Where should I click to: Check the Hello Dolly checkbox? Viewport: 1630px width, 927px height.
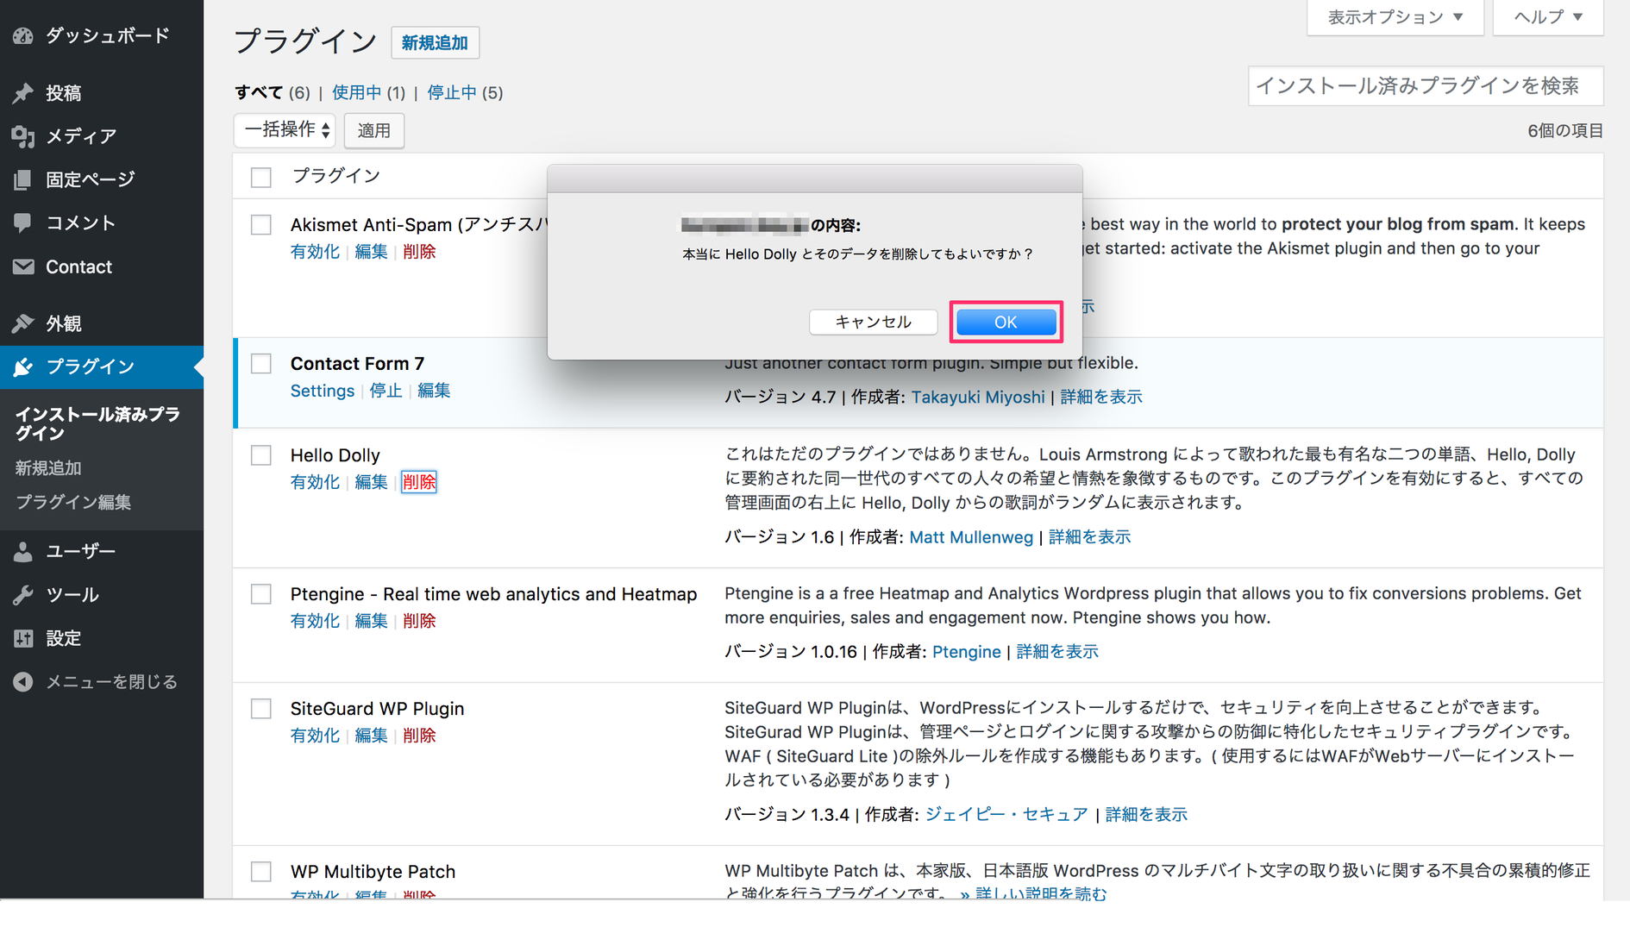point(261,455)
